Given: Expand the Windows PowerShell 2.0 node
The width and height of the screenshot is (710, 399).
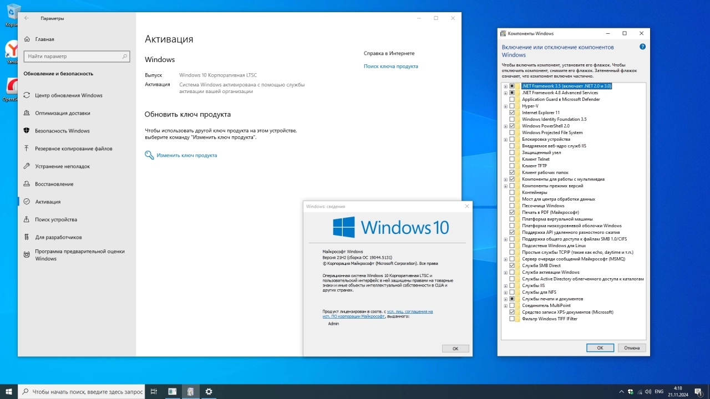Looking at the screenshot, I should 505,126.
